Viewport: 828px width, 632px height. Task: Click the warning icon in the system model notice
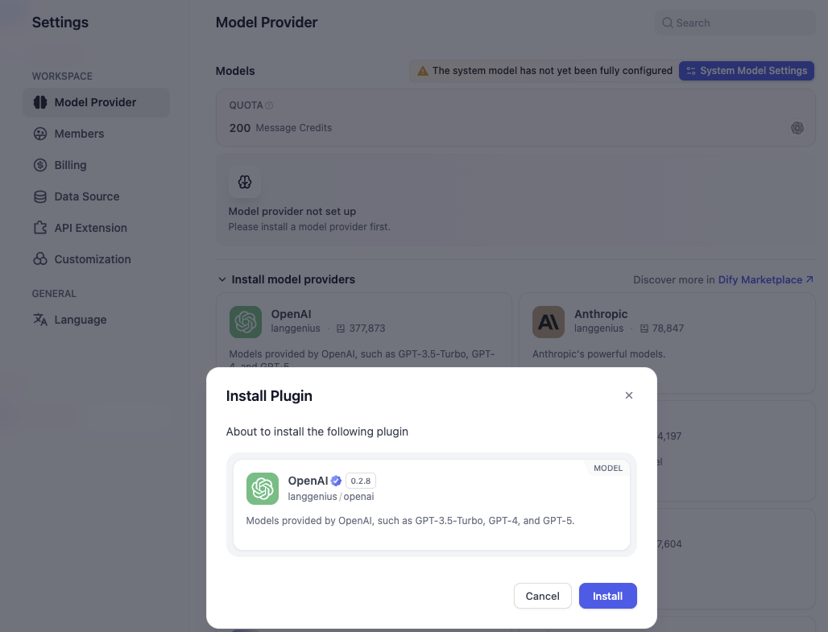tap(422, 71)
